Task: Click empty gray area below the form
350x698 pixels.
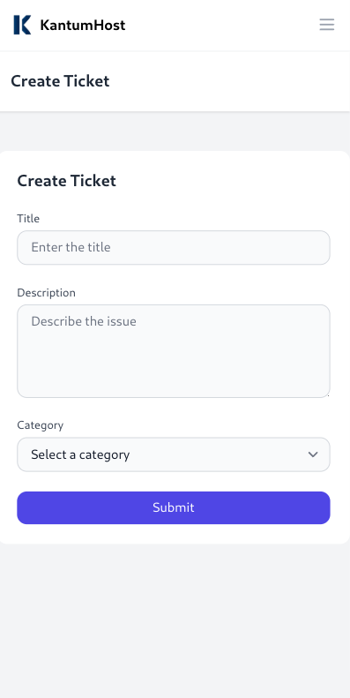Action: tap(175, 621)
